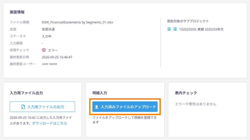250x140 pixels.
Task: Click the ファイル情報 label
Action: click(19, 22)
